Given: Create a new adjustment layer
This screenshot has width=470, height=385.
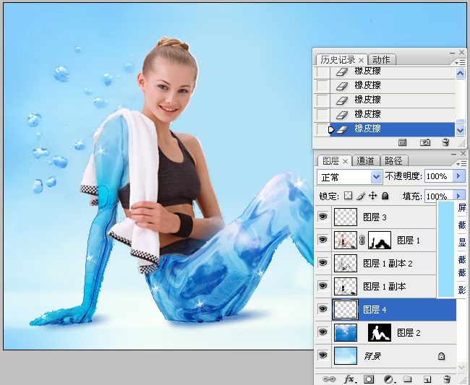Looking at the screenshot, I should (x=388, y=378).
